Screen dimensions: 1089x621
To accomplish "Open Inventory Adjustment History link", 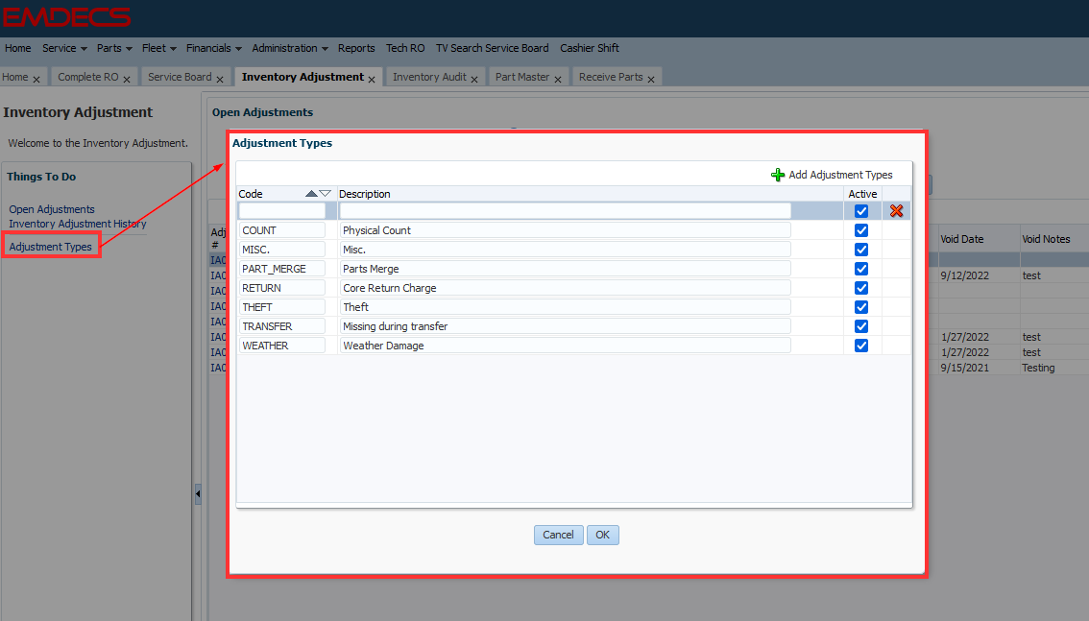I will point(78,224).
